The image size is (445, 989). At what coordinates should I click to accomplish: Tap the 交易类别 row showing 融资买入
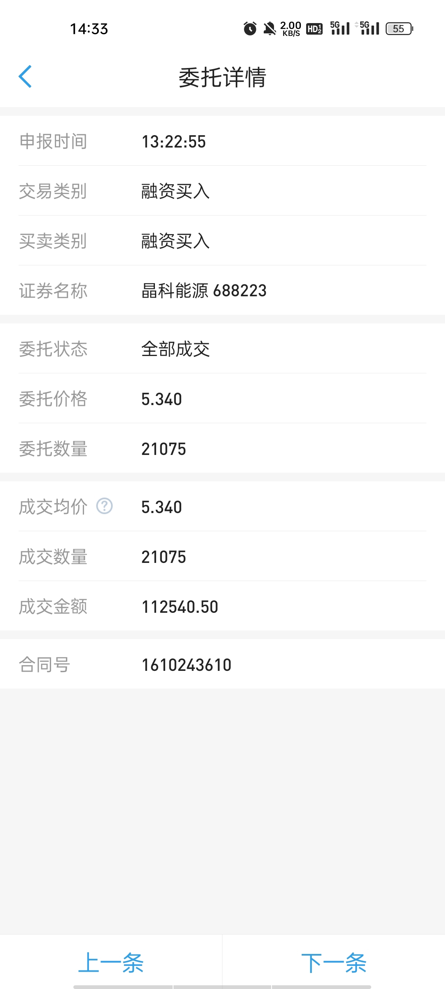pyautogui.click(x=222, y=191)
